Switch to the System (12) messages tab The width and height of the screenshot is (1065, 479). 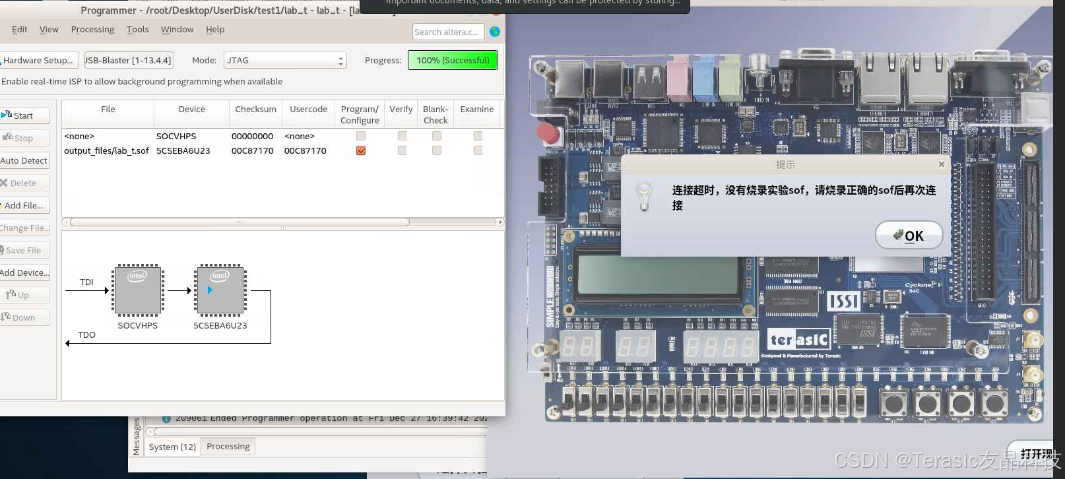pyautogui.click(x=172, y=447)
